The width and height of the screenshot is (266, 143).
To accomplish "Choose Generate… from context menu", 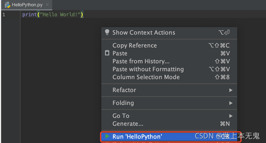I will pyautogui.click(x=169, y=124).
